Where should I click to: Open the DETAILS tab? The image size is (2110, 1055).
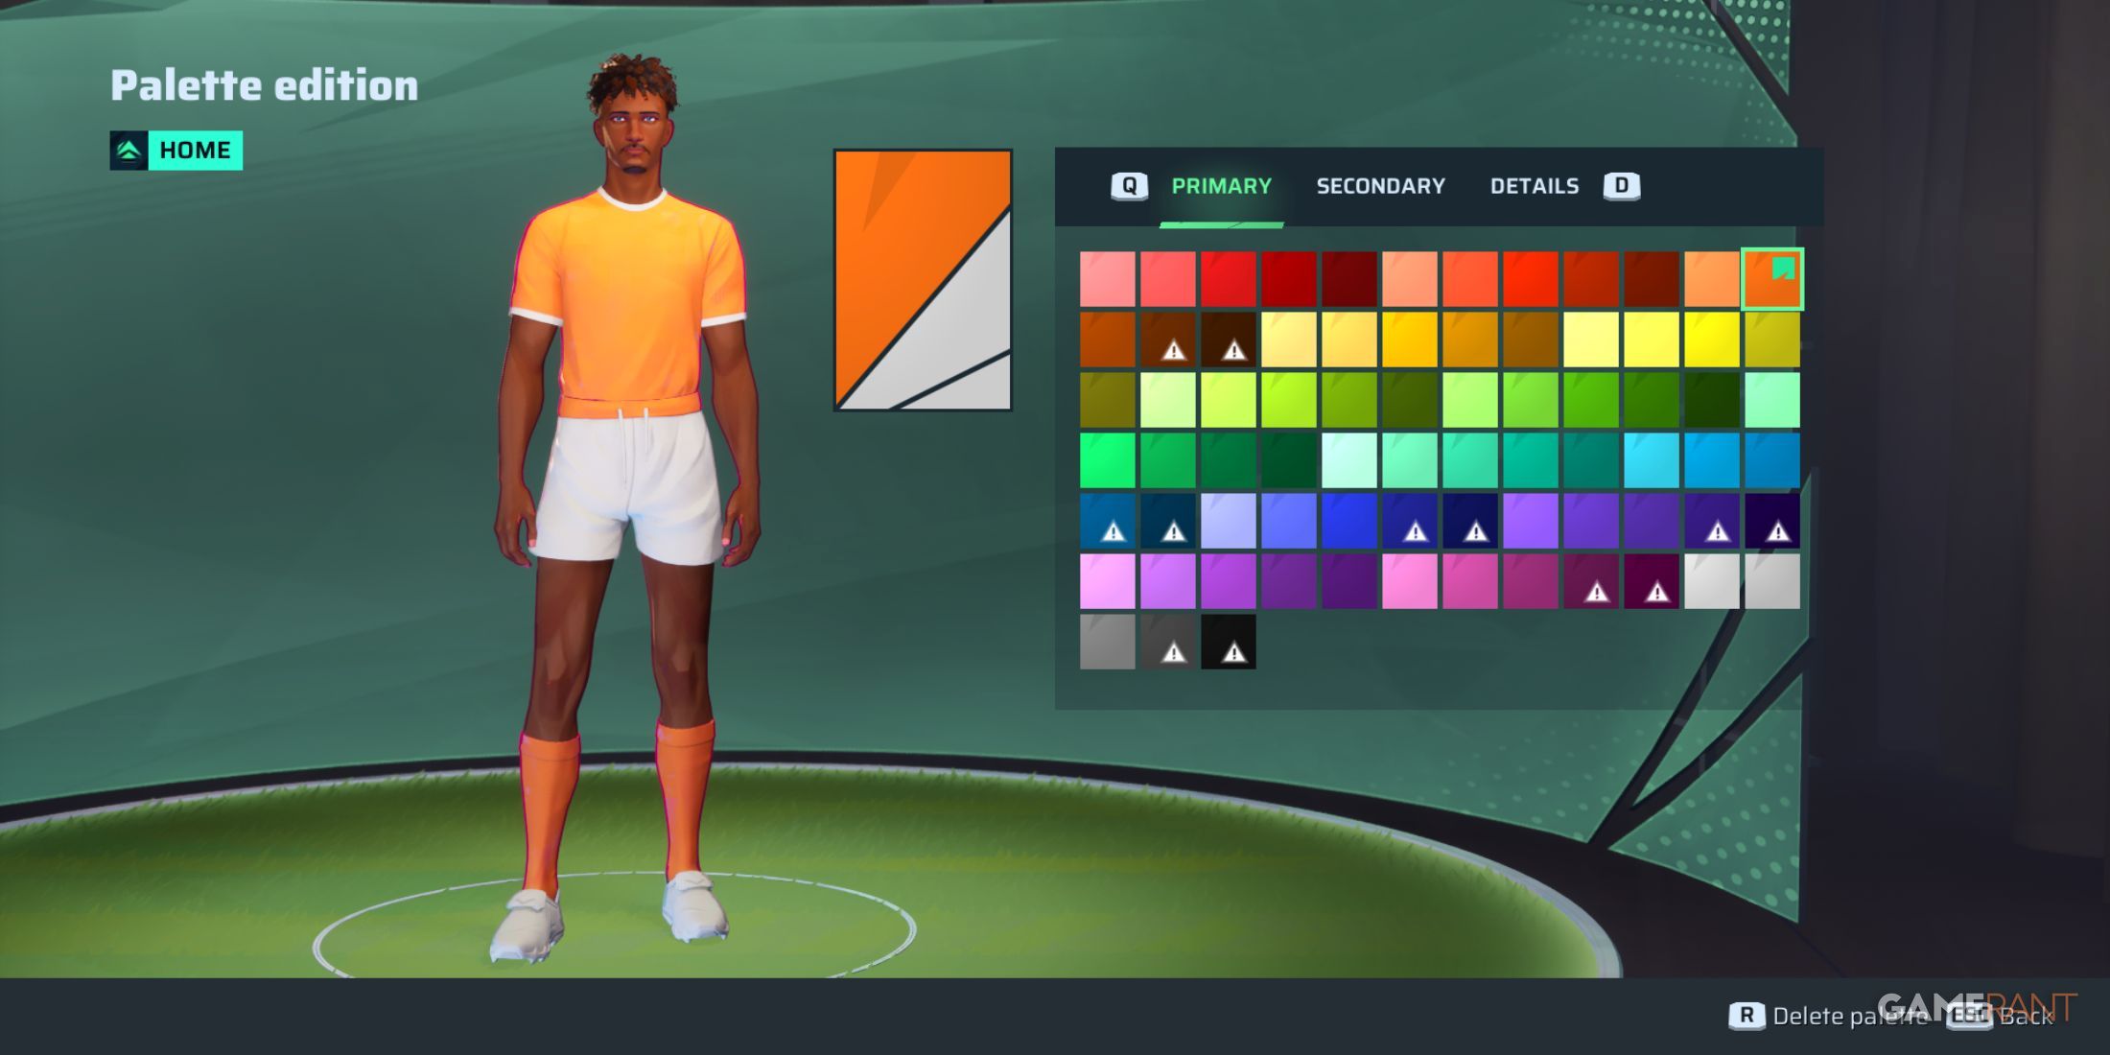tap(1535, 185)
